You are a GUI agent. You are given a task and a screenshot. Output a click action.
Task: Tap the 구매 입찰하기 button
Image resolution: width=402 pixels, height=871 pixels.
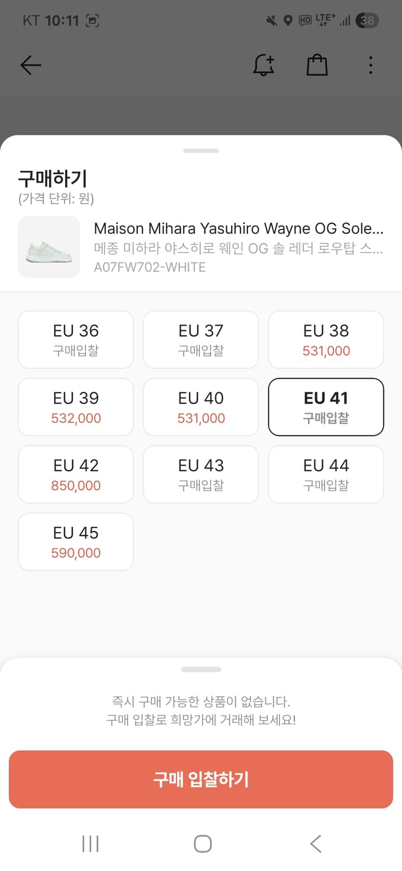(x=201, y=779)
